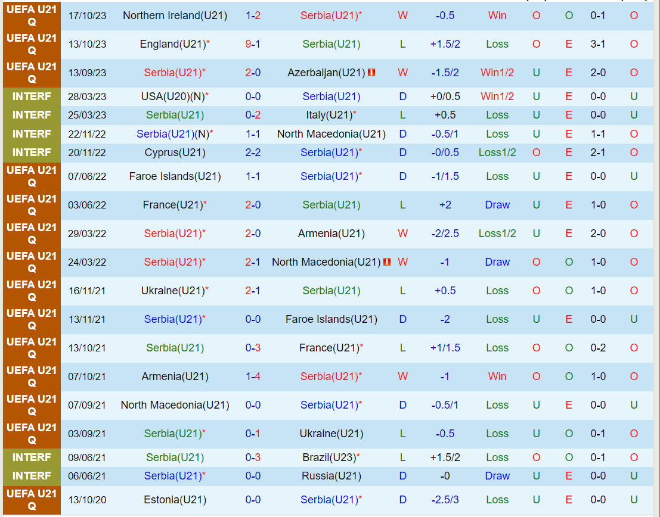Click the 9-1 score of England match
660x517 pixels.
[253, 44]
